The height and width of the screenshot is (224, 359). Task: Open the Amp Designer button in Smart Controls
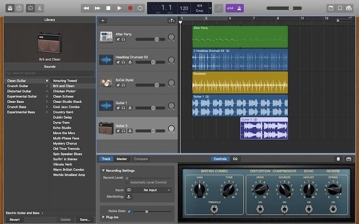(x=338, y=159)
